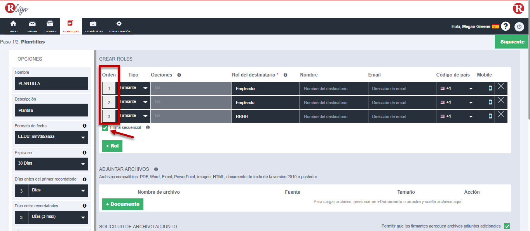The width and height of the screenshot is (530, 231).
Task: Expand the Expira en 30 Días dropdown
Action: (51, 164)
